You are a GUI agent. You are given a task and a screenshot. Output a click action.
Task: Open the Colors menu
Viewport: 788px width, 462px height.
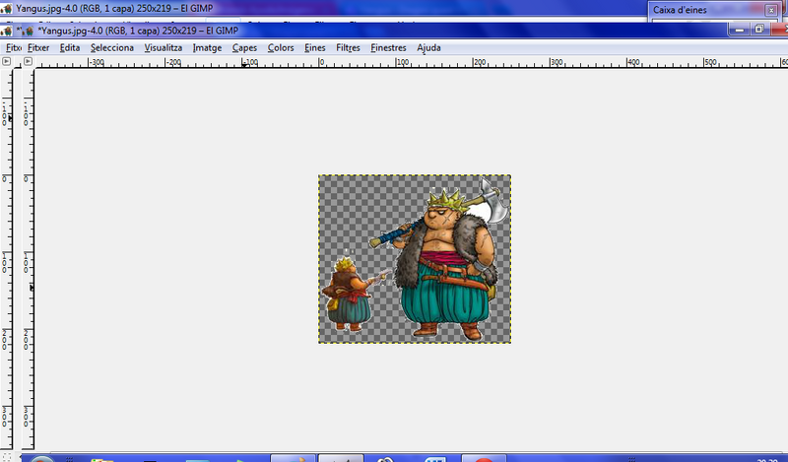tap(281, 47)
